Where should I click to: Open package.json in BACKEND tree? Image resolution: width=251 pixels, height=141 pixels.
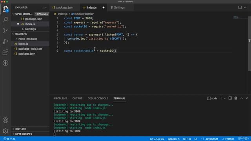click(30, 54)
